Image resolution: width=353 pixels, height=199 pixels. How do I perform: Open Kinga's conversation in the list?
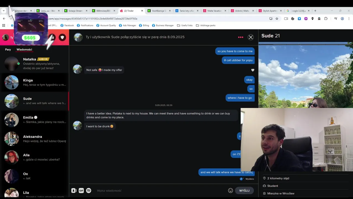pyautogui.click(x=34, y=82)
